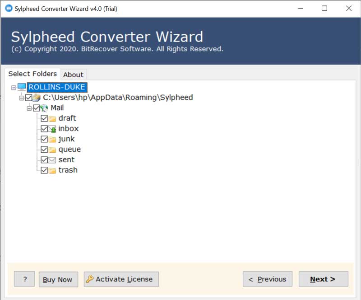
Task: Select the C:\Users\hp\AppData\Roaming\Sylpheed path text
Action: click(x=118, y=98)
